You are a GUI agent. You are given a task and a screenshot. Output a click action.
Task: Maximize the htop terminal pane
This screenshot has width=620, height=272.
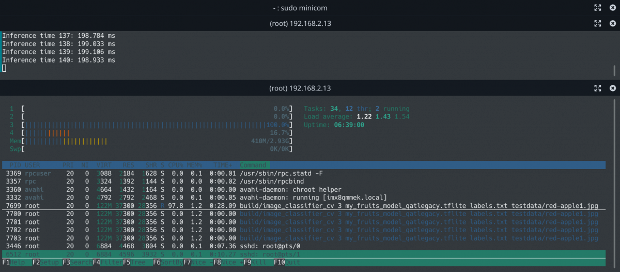tap(597, 88)
